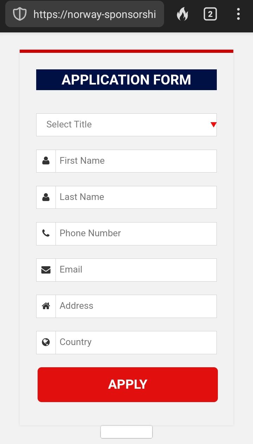Click the house icon beside Address

point(46,306)
